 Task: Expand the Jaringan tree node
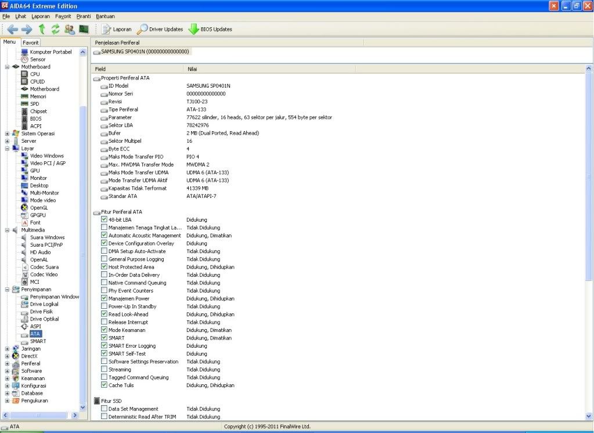tap(7, 349)
